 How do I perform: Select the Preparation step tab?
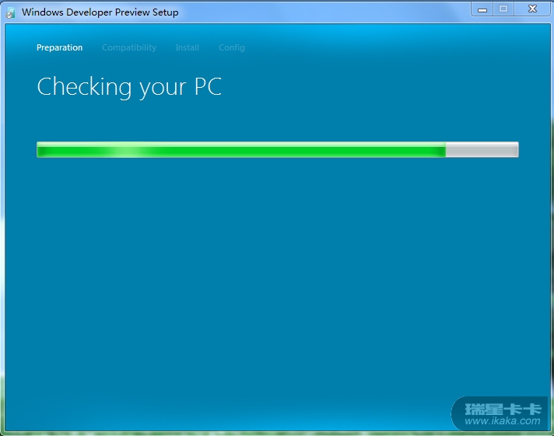tap(59, 47)
